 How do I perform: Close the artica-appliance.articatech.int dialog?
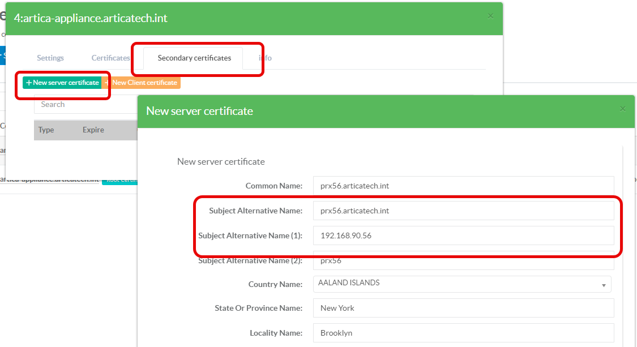click(490, 16)
